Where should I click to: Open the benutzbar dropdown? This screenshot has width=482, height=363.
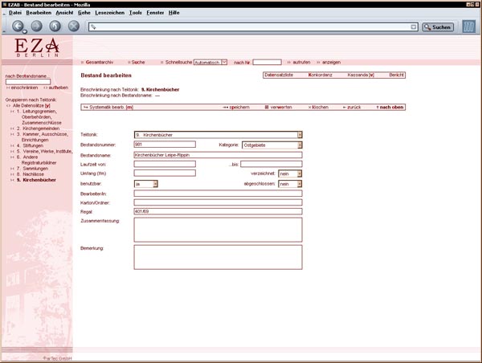click(x=146, y=184)
